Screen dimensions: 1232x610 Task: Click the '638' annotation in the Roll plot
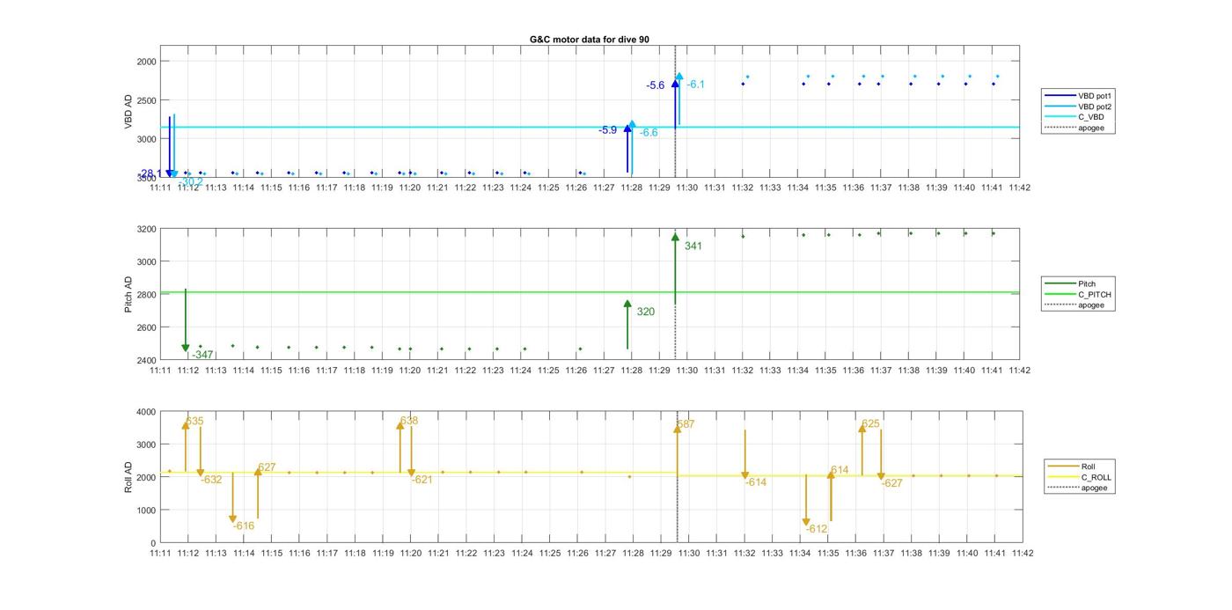[x=409, y=421]
